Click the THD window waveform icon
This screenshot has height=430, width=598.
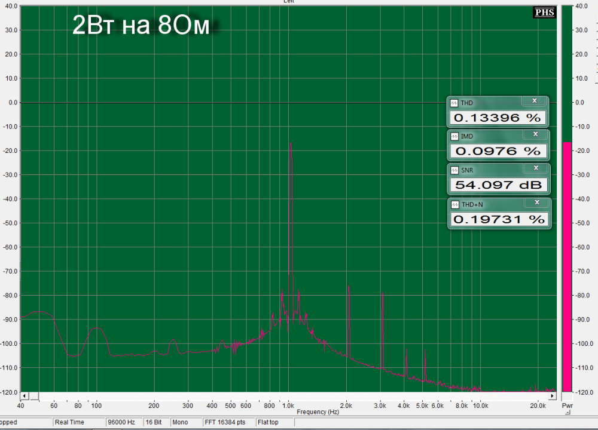click(454, 103)
